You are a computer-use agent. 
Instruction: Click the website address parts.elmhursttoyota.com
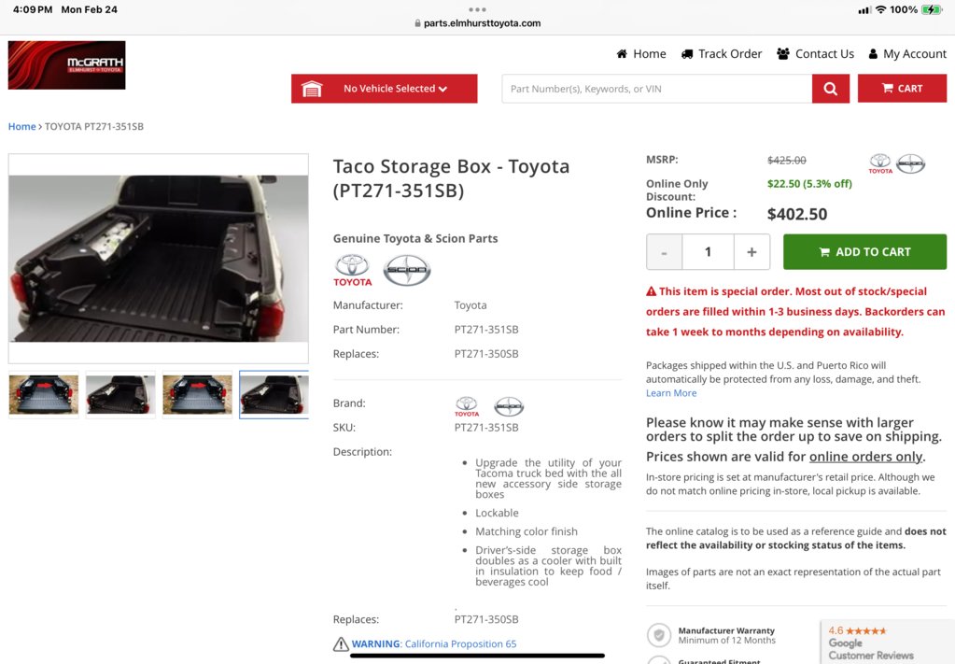coord(482,23)
